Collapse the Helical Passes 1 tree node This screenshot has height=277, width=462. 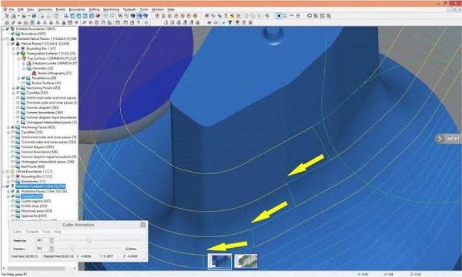8,44
